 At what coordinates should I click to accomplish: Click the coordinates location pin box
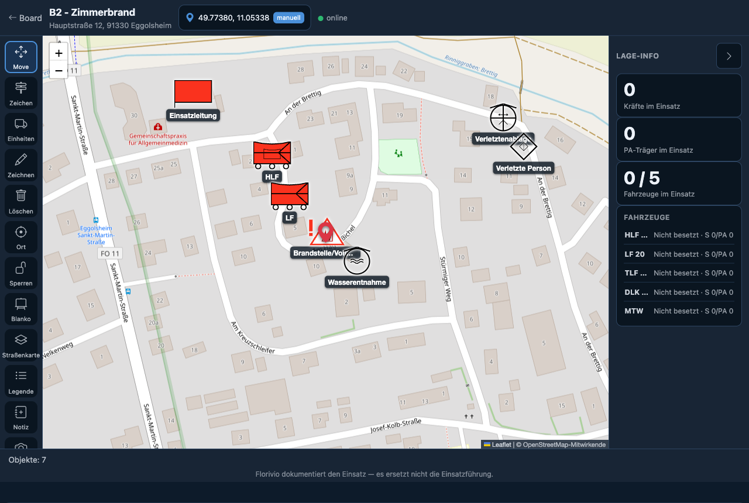pos(245,18)
